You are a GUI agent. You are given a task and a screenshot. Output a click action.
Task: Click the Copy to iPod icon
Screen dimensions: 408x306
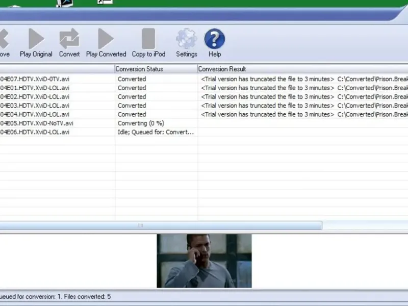(x=148, y=39)
